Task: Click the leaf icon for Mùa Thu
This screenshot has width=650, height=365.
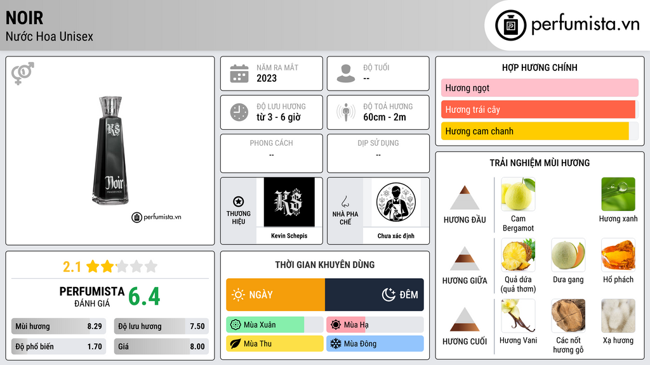Action: (x=235, y=343)
